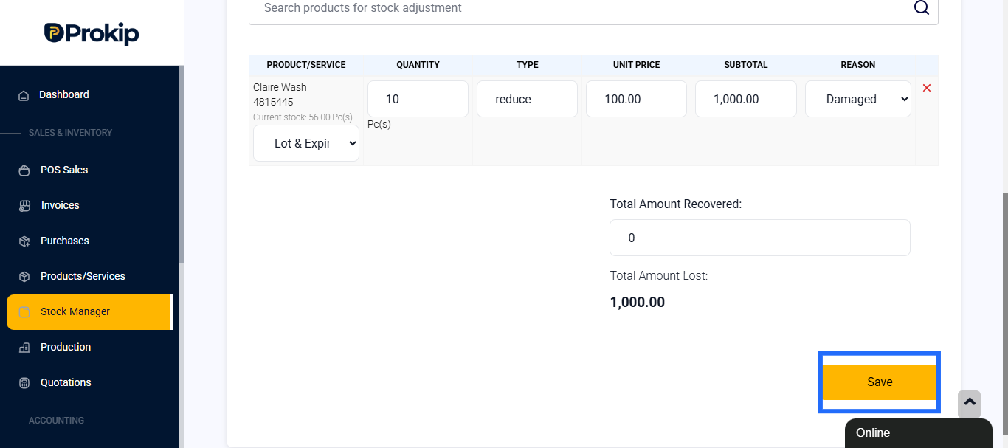1008x448 pixels.
Task: Click the Production building icon
Action: click(x=24, y=348)
